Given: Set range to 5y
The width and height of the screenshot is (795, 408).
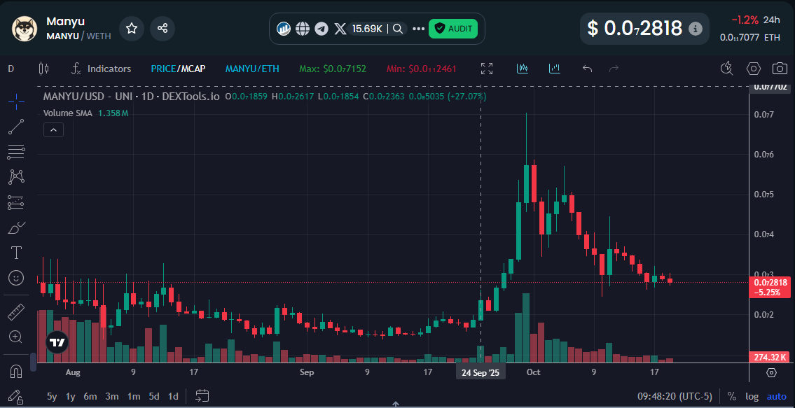Looking at the screenshot, I should 52,396.
